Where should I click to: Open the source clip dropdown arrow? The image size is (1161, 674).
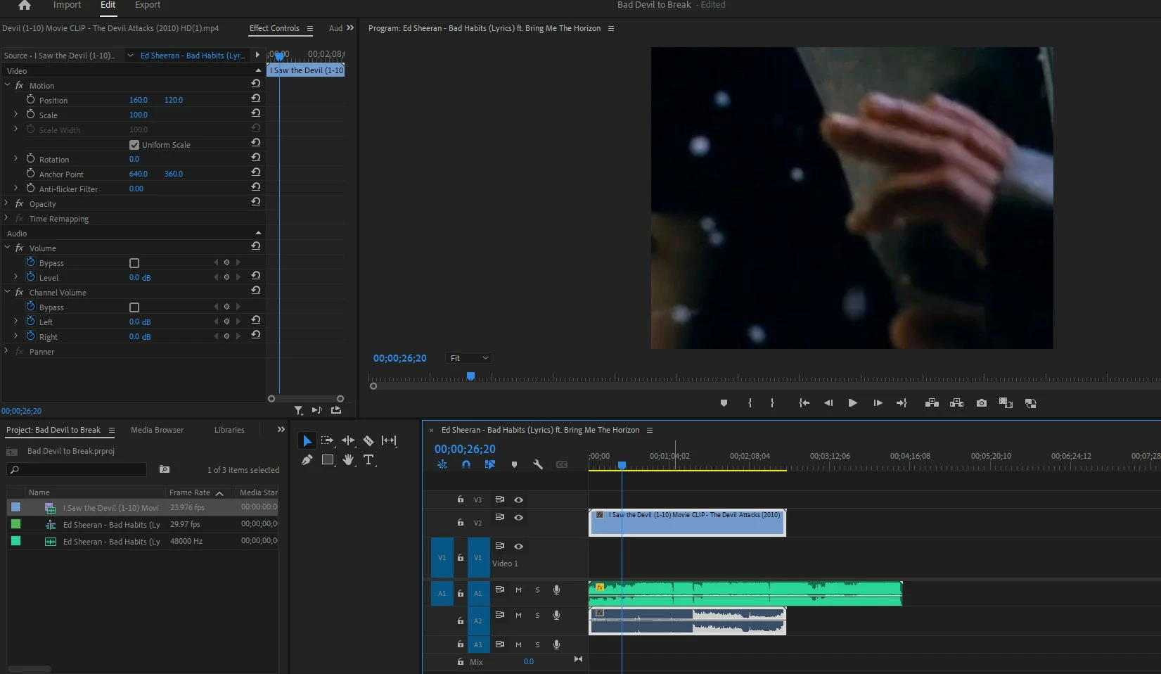click(130, 55)
